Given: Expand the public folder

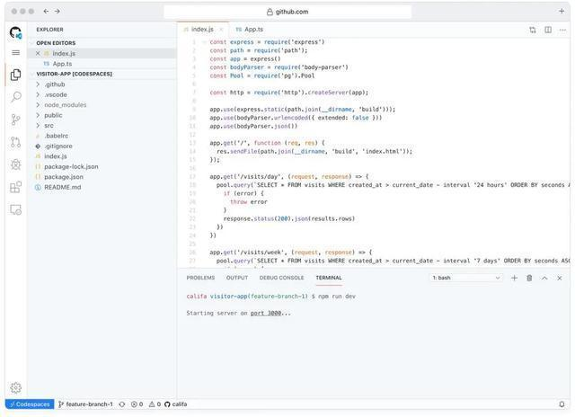Looking at the screenshot, I should pyautogui.click(x=38, y=115).
